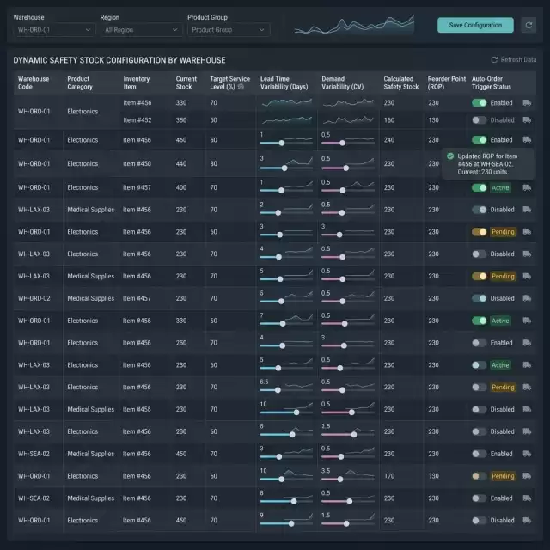
Task: Click the Refresh Data link
Action: click(x=514, y=60)
